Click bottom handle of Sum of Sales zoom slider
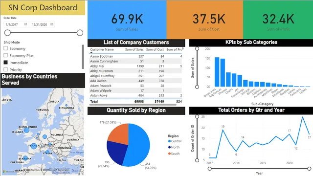 [197, 87]
